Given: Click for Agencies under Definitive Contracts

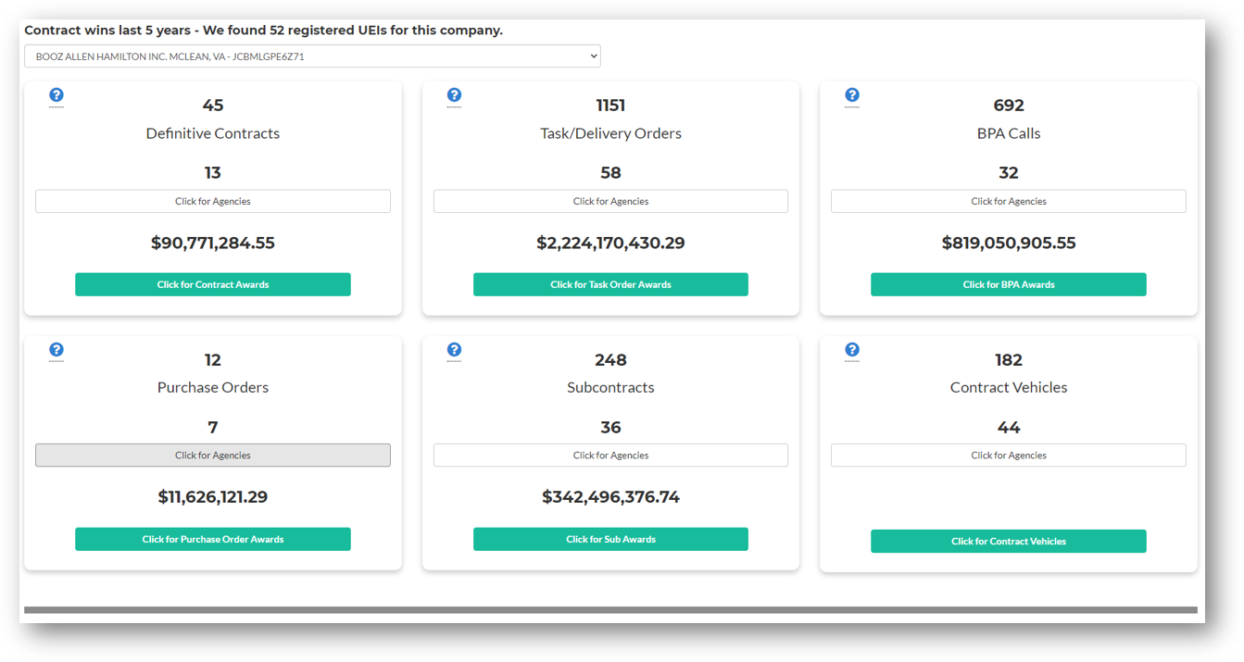Looking at the screenshot, I should pyautogui.click(x=212, y=201).
